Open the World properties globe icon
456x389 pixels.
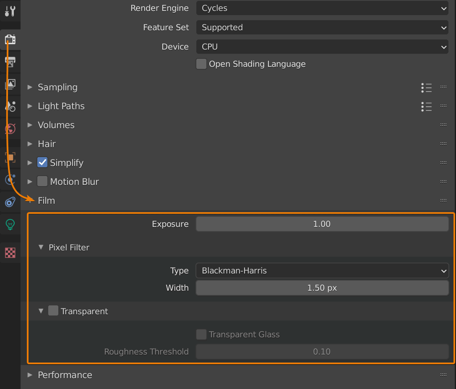[10, 128]
